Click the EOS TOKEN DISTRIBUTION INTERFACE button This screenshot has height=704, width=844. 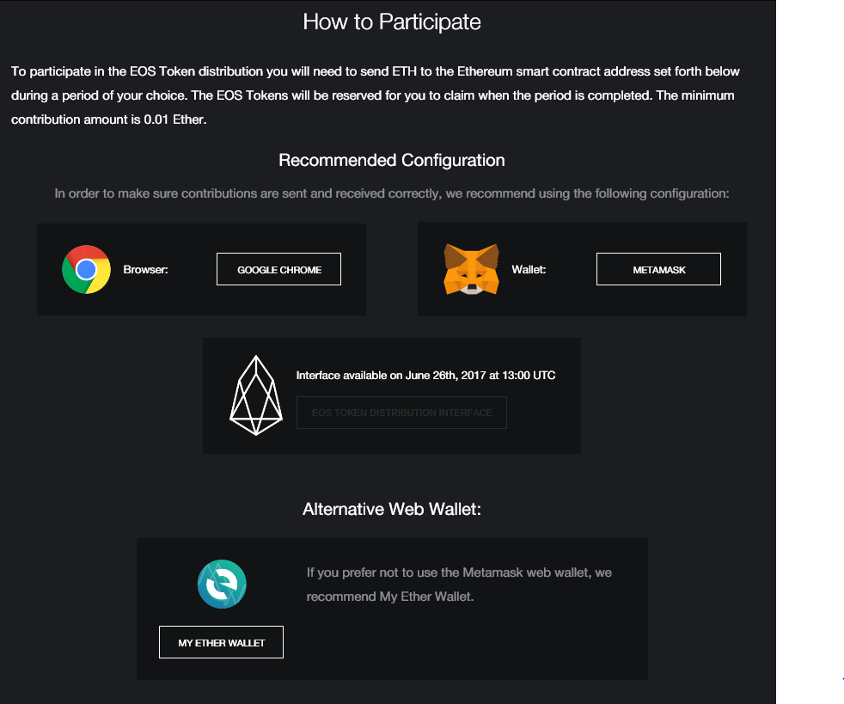[x=401, y=413]
